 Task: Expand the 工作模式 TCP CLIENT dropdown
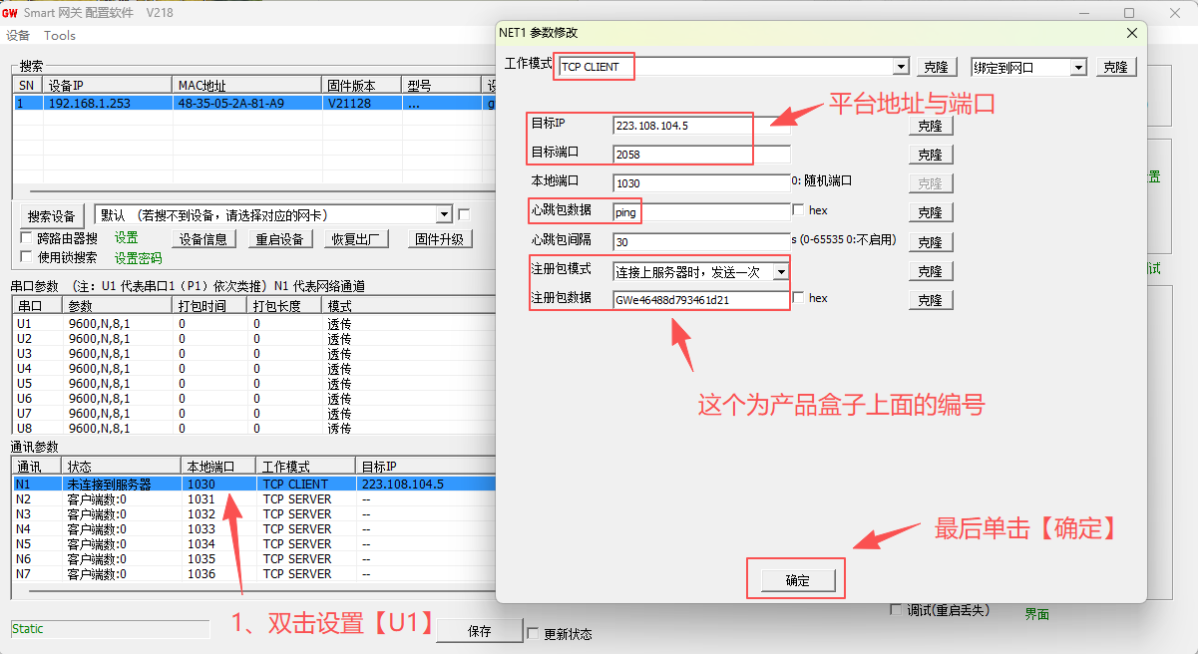click(x=901, y=67)
